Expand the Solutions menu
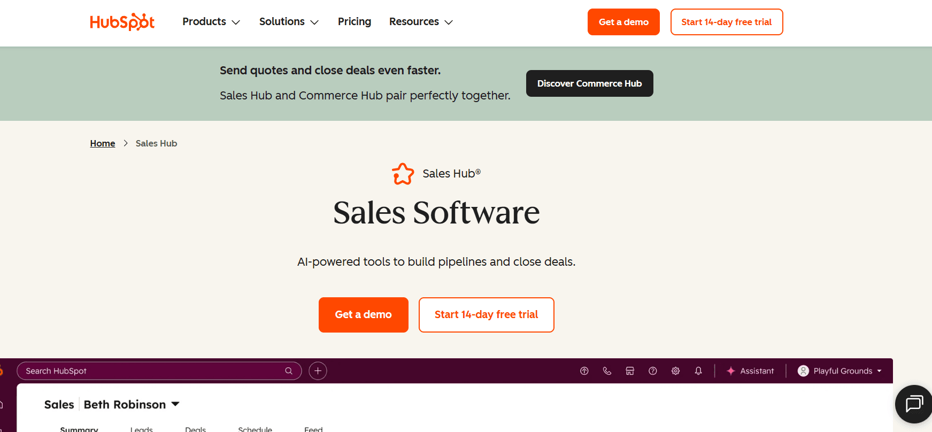The height and width of the screenshot is (432, 932). coord(289,22)
